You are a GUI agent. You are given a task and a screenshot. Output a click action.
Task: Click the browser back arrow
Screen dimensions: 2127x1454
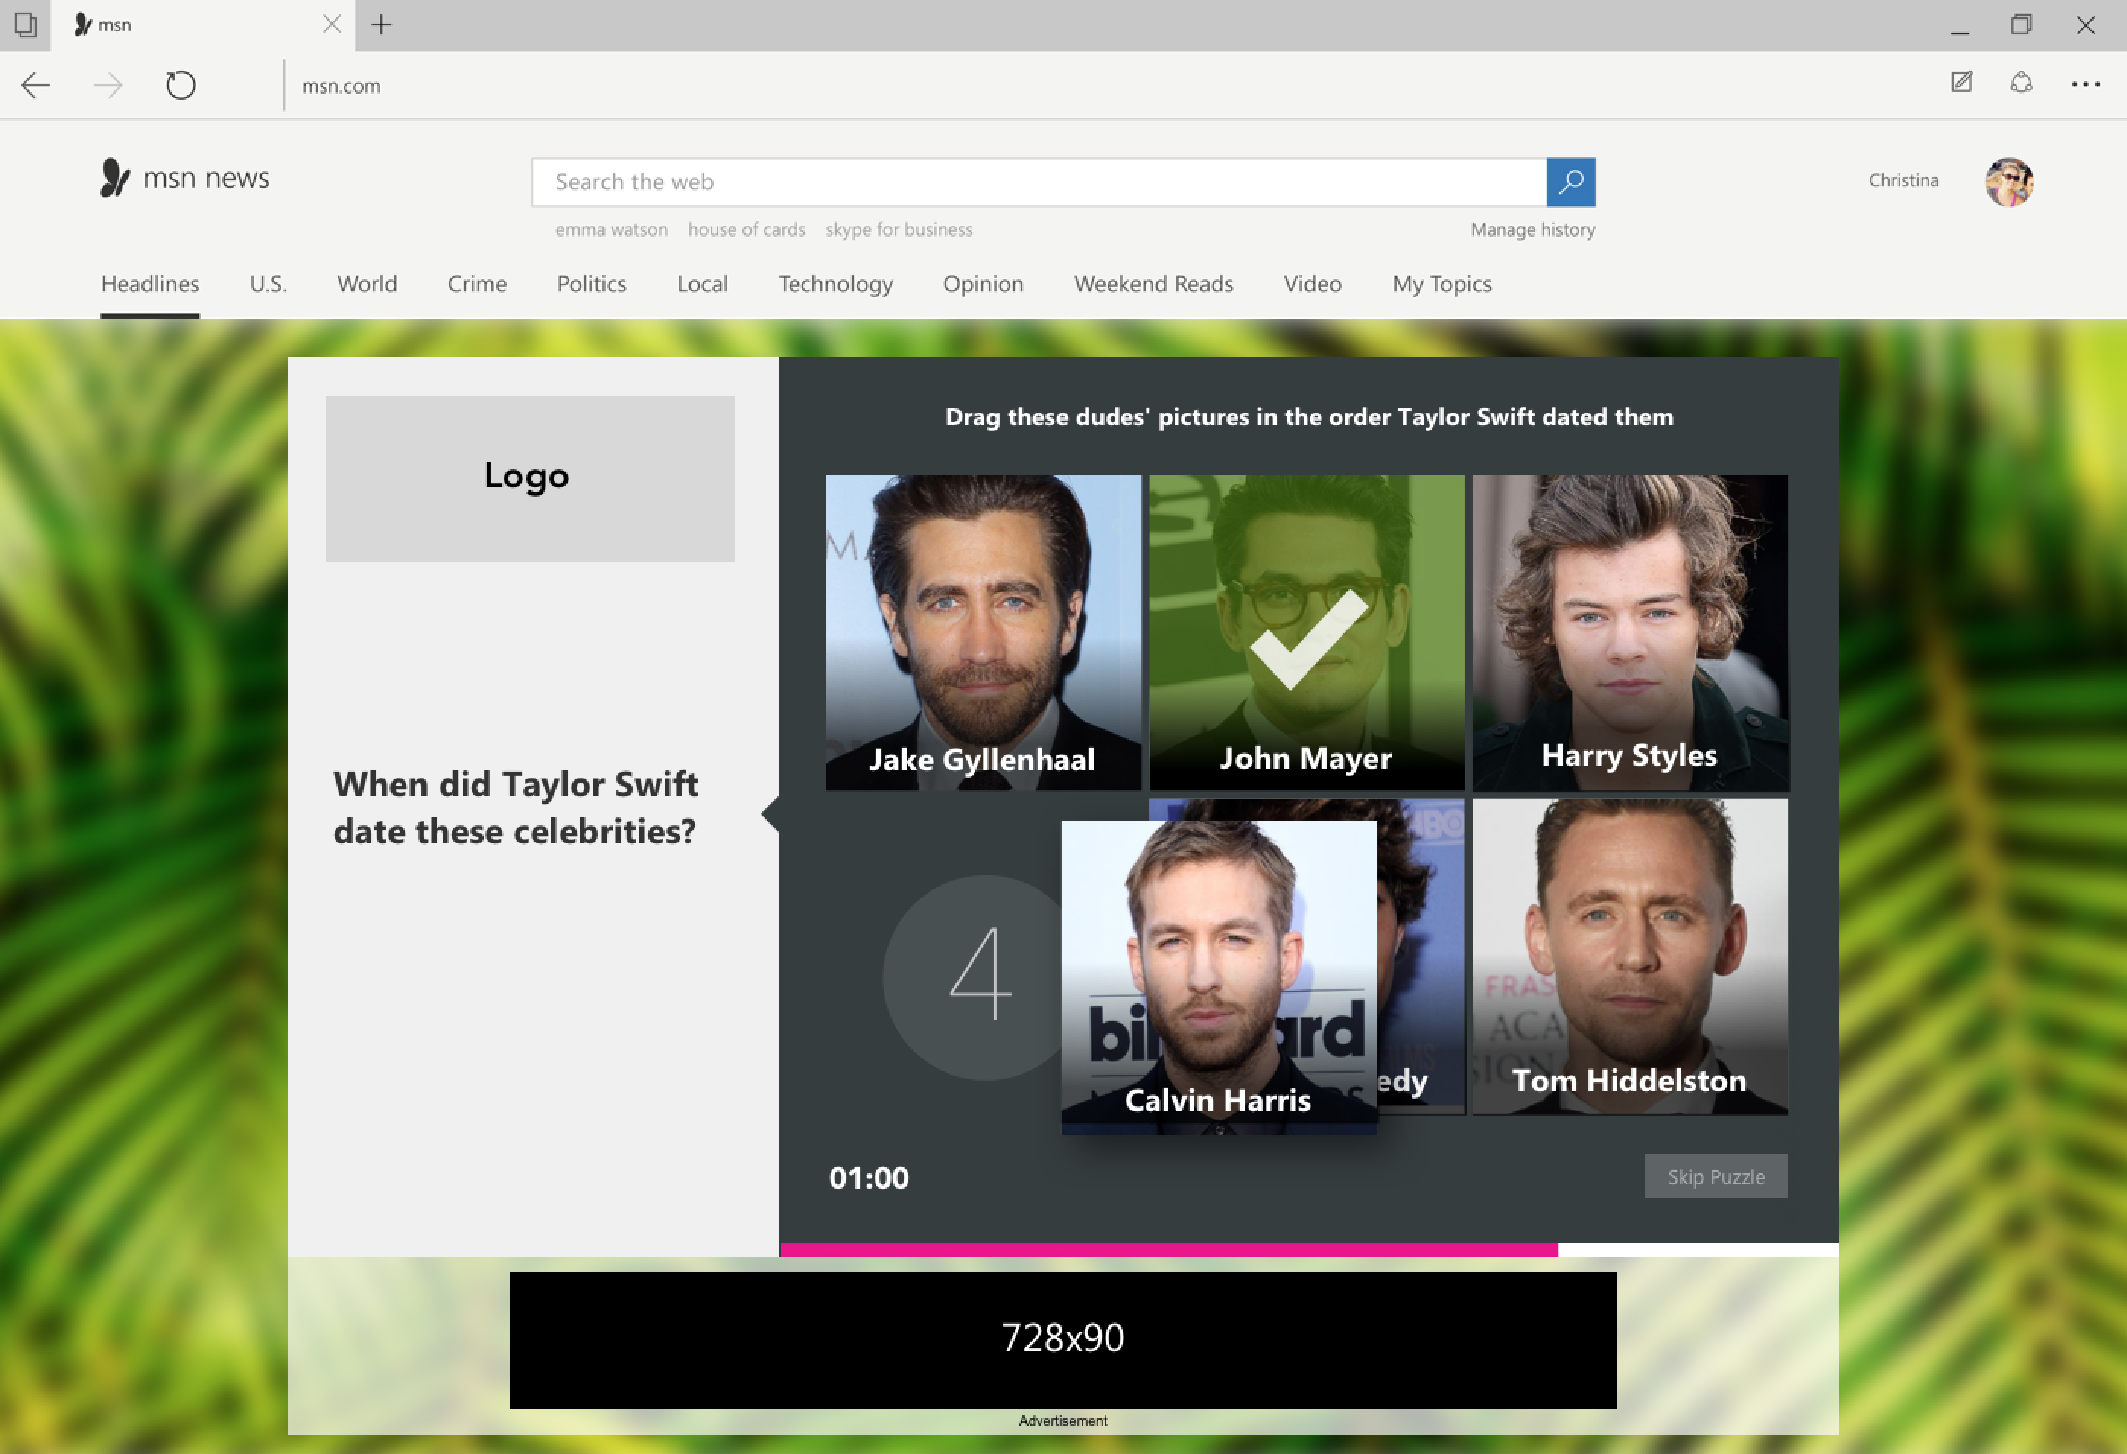(36, 86)
